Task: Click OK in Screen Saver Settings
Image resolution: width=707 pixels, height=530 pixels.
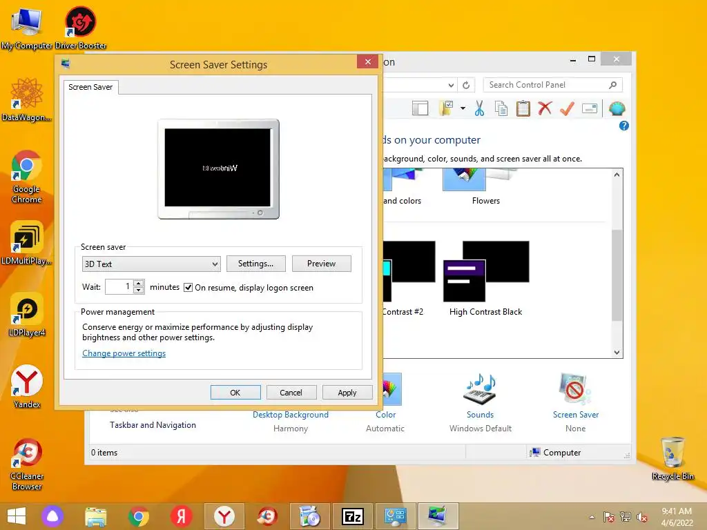Action: pos(235,393)
